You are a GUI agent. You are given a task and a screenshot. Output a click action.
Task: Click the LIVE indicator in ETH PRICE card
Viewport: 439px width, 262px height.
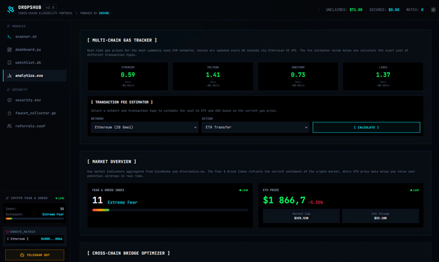click(415, 190)
